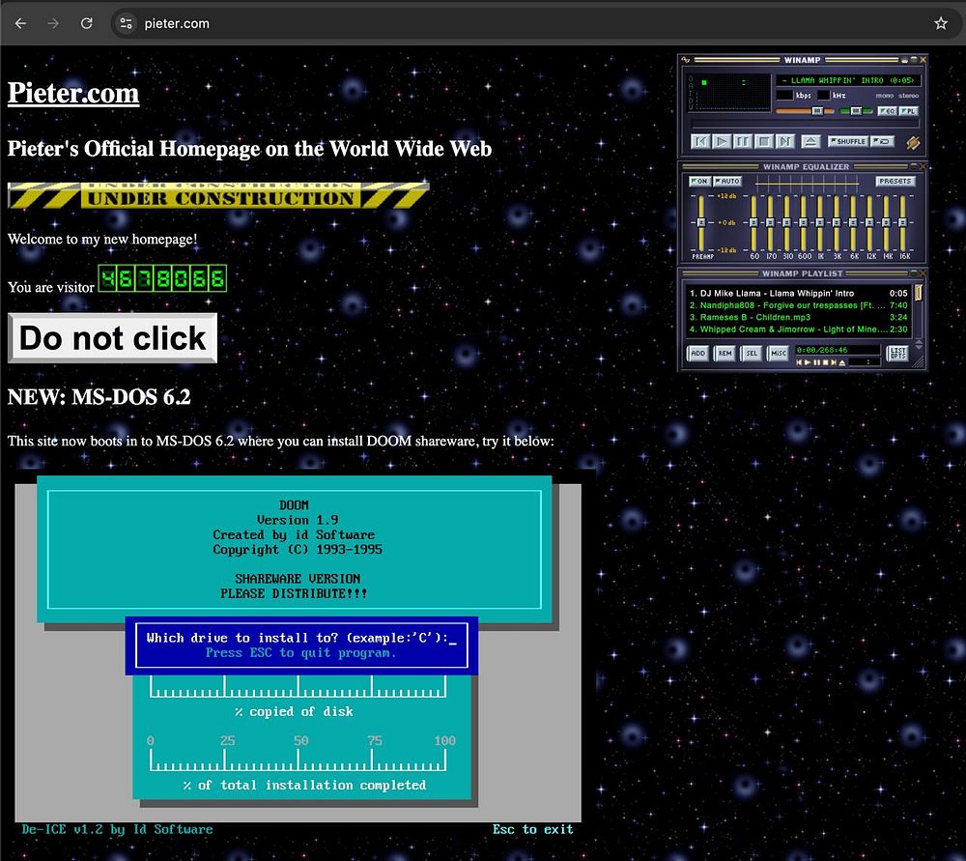The image size is (966, 861).
Task: Bookmark this page with star icon
Action: coord(940,23)
